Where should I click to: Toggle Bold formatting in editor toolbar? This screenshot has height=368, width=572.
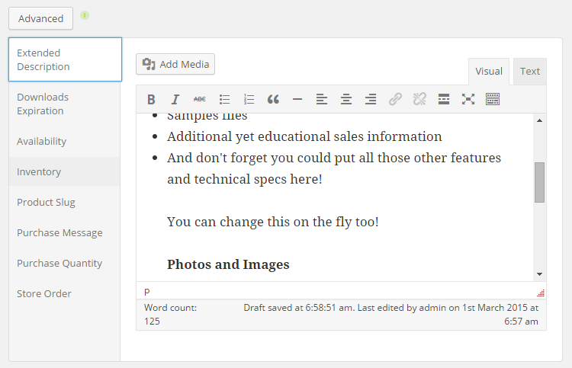point(151,99)
